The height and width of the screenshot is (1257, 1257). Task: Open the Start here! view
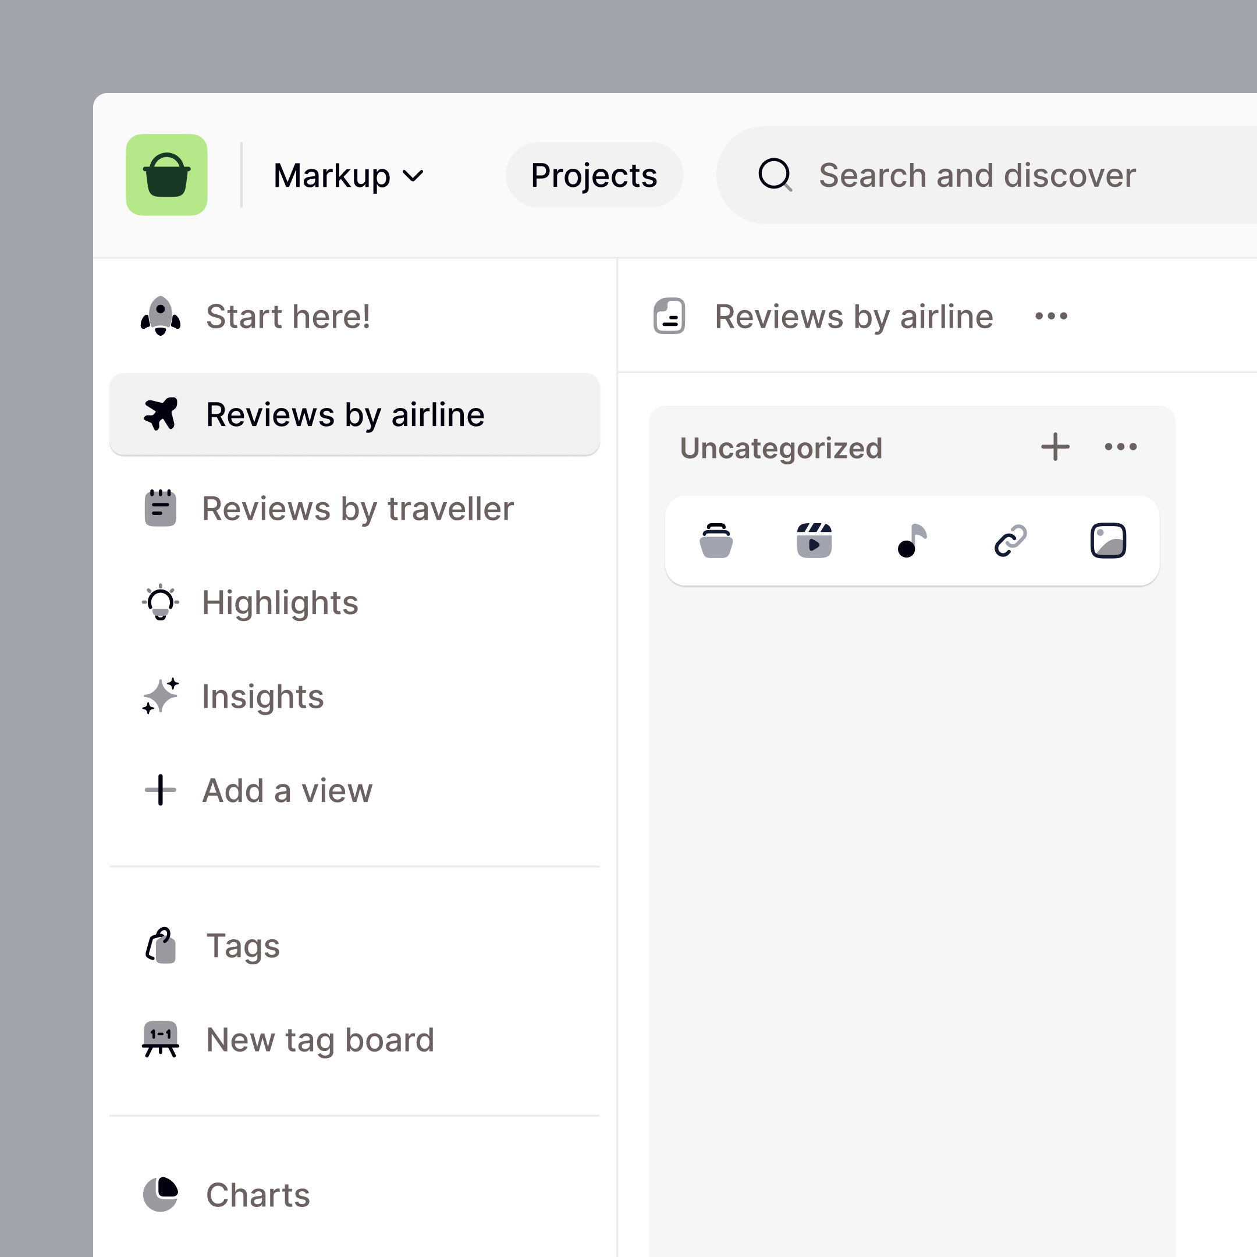[x=354, y=316]
